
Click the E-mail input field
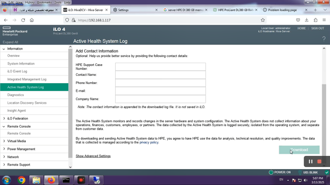pos(160,91)
